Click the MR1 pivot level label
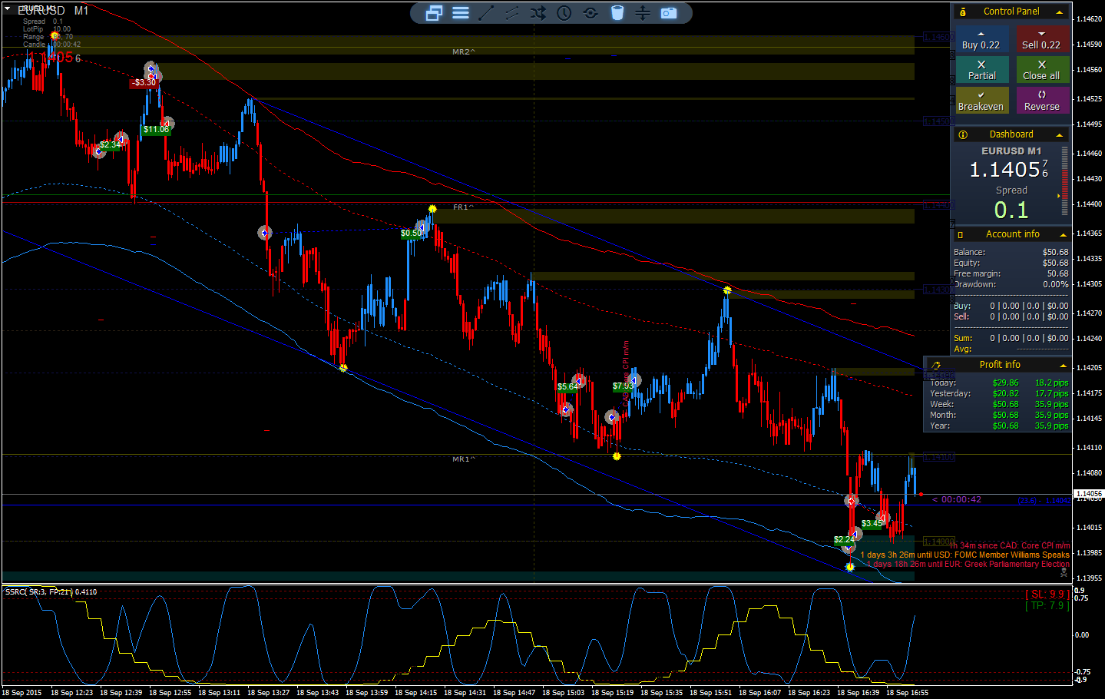 (x=463, y=459)
